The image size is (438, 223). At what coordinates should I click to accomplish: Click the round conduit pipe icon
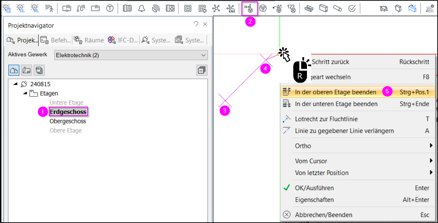(x=337, y=8)
